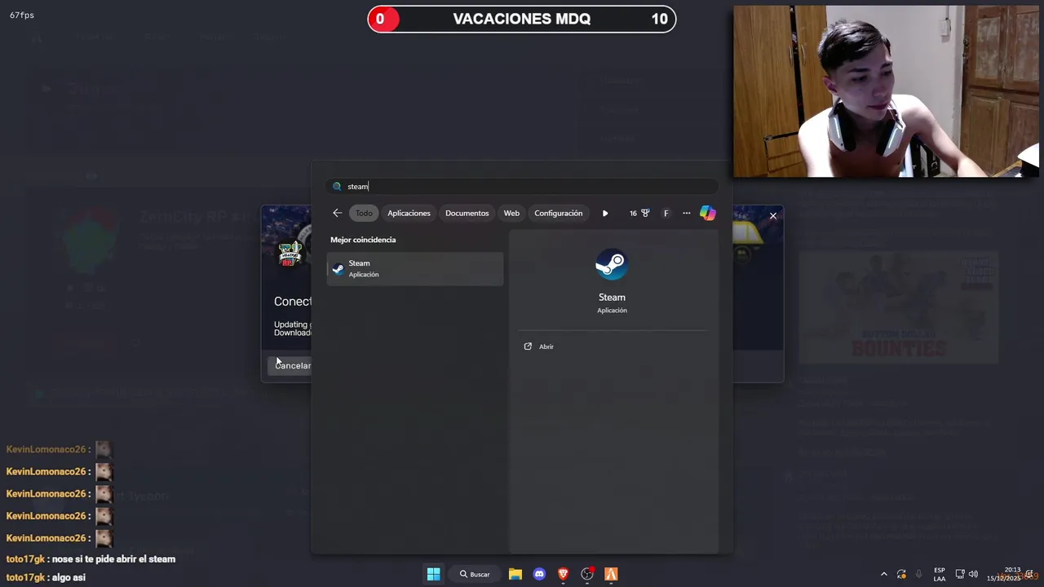Click Cancelar in the connection dialog
This screenshot has height=587, width=1044.
point(291,365)
